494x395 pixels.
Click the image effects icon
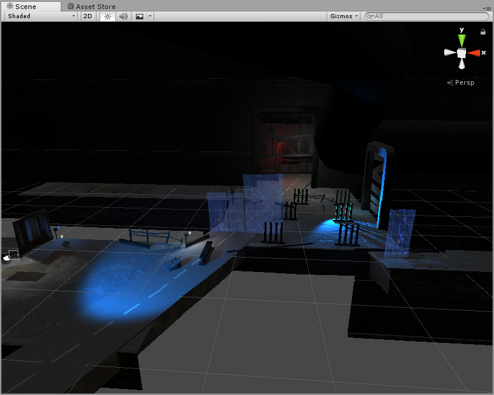140,16
